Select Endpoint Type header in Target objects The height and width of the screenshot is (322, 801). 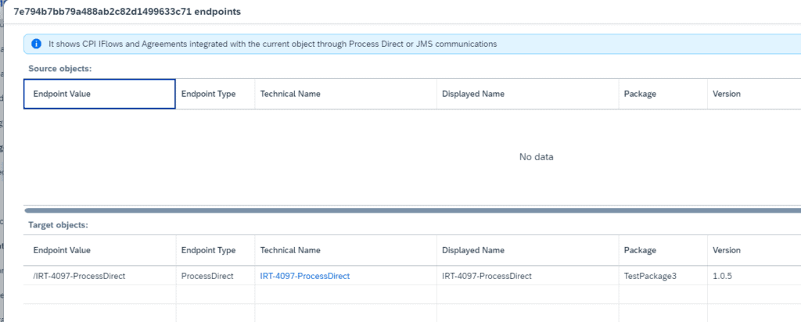[x=215, y=251]
